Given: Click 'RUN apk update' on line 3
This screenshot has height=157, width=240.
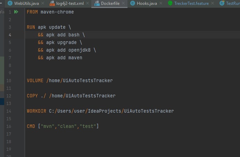Looking at the screenshot, I should coord(46,27).
